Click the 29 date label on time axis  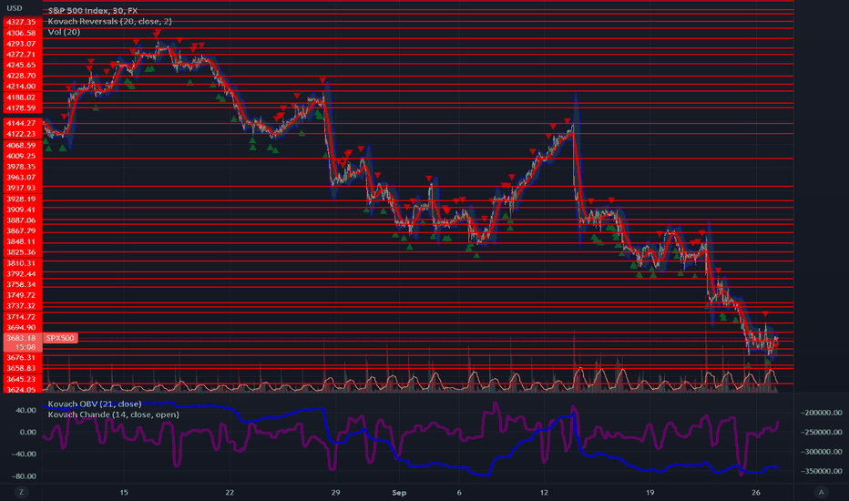pyautogui.click(x=336, y=492)
